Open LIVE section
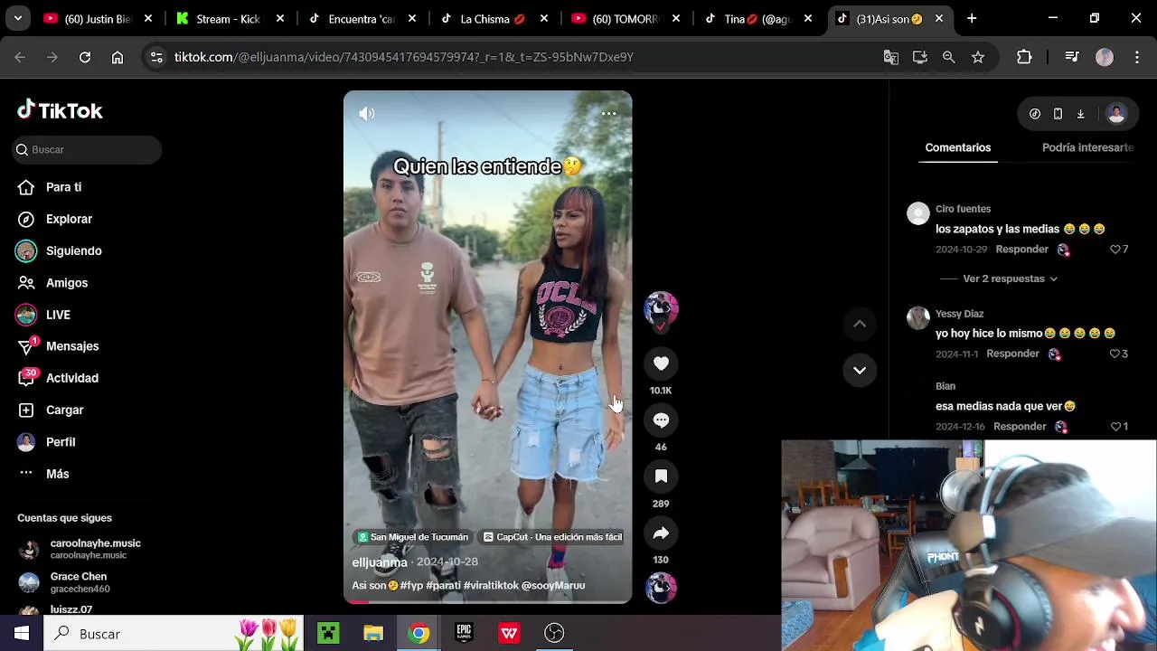 [x=58, y=315]
